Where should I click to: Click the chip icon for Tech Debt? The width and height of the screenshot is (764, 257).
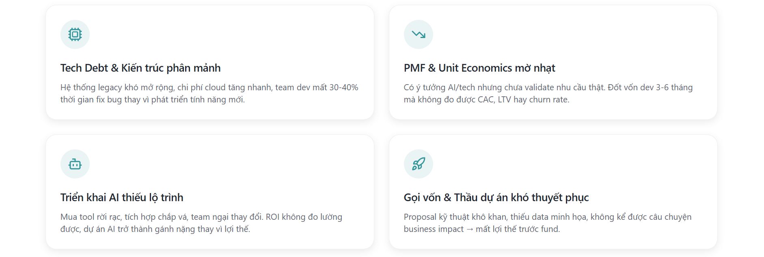75,34
